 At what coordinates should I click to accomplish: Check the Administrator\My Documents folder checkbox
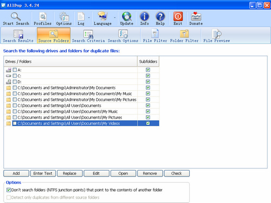point(15,88)
